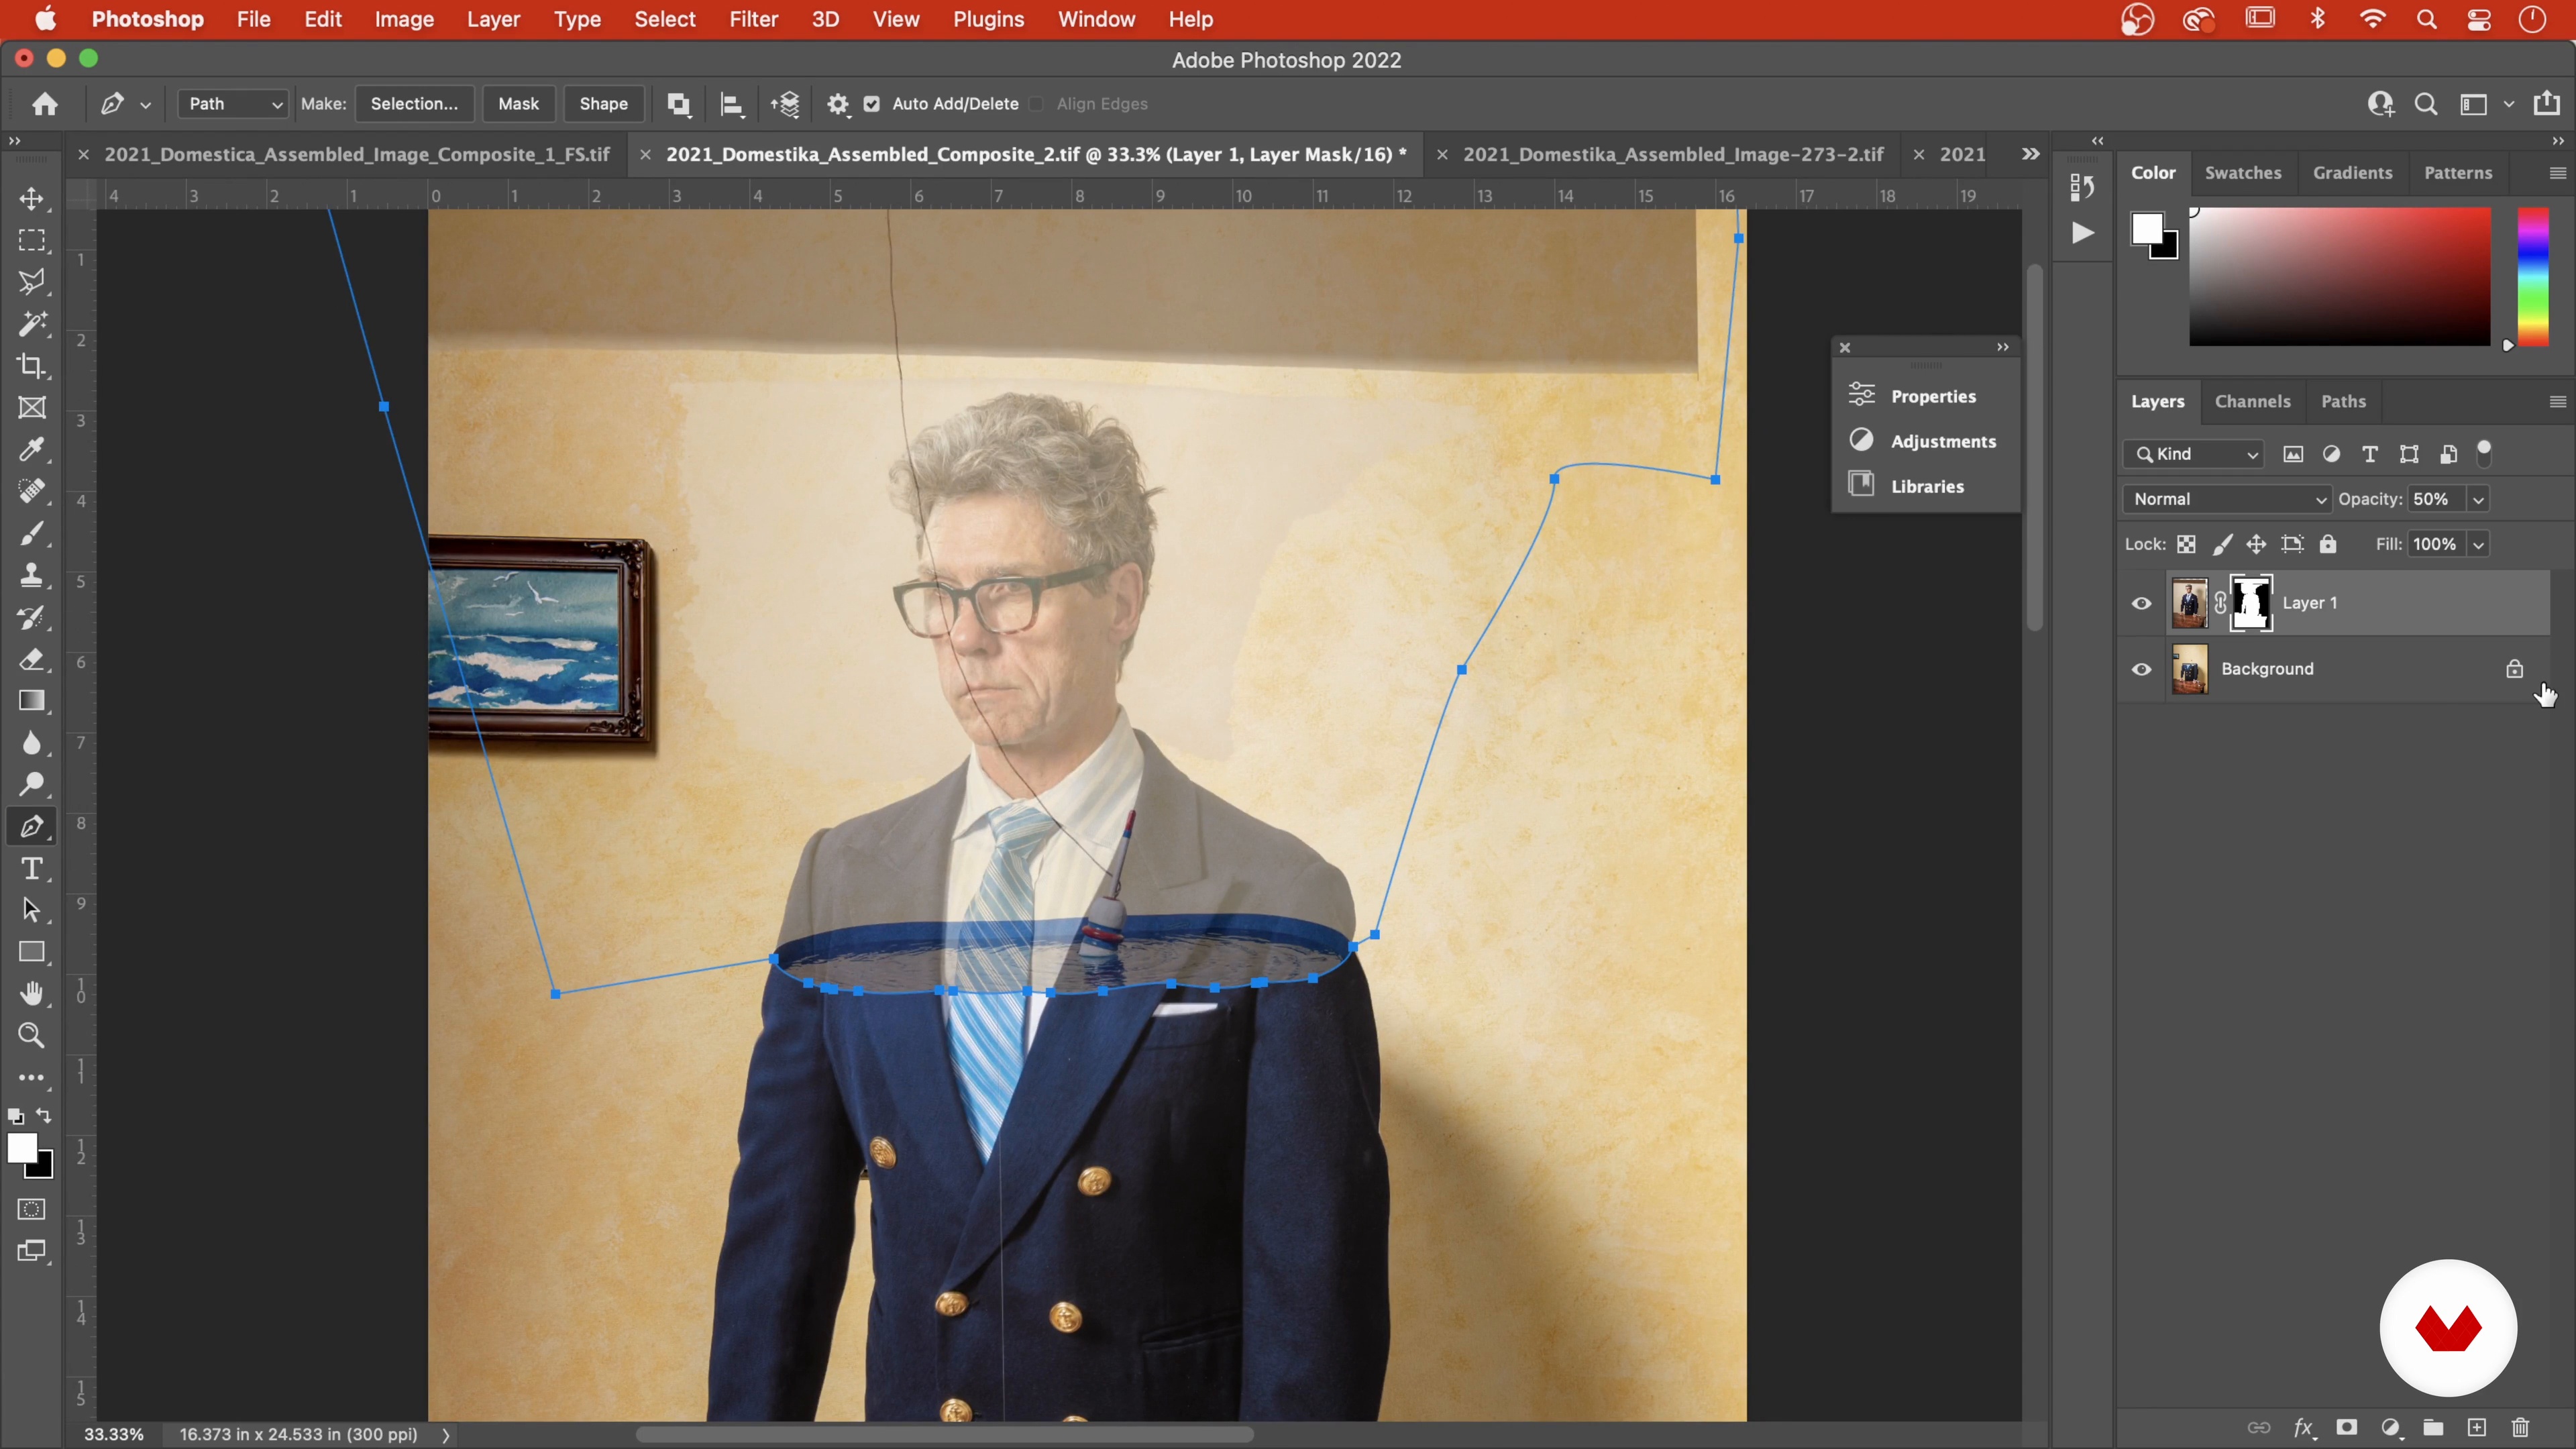Click the Mask button in options bar
Image resolution: width=2576 pixels, height=1449 pixels.
tap(518, 104)
